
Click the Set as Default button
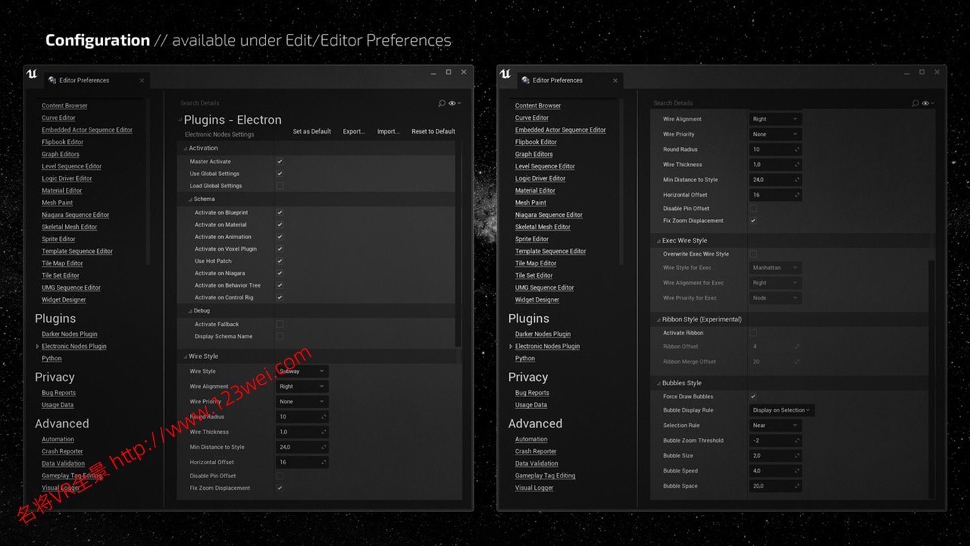pos(312,132)
